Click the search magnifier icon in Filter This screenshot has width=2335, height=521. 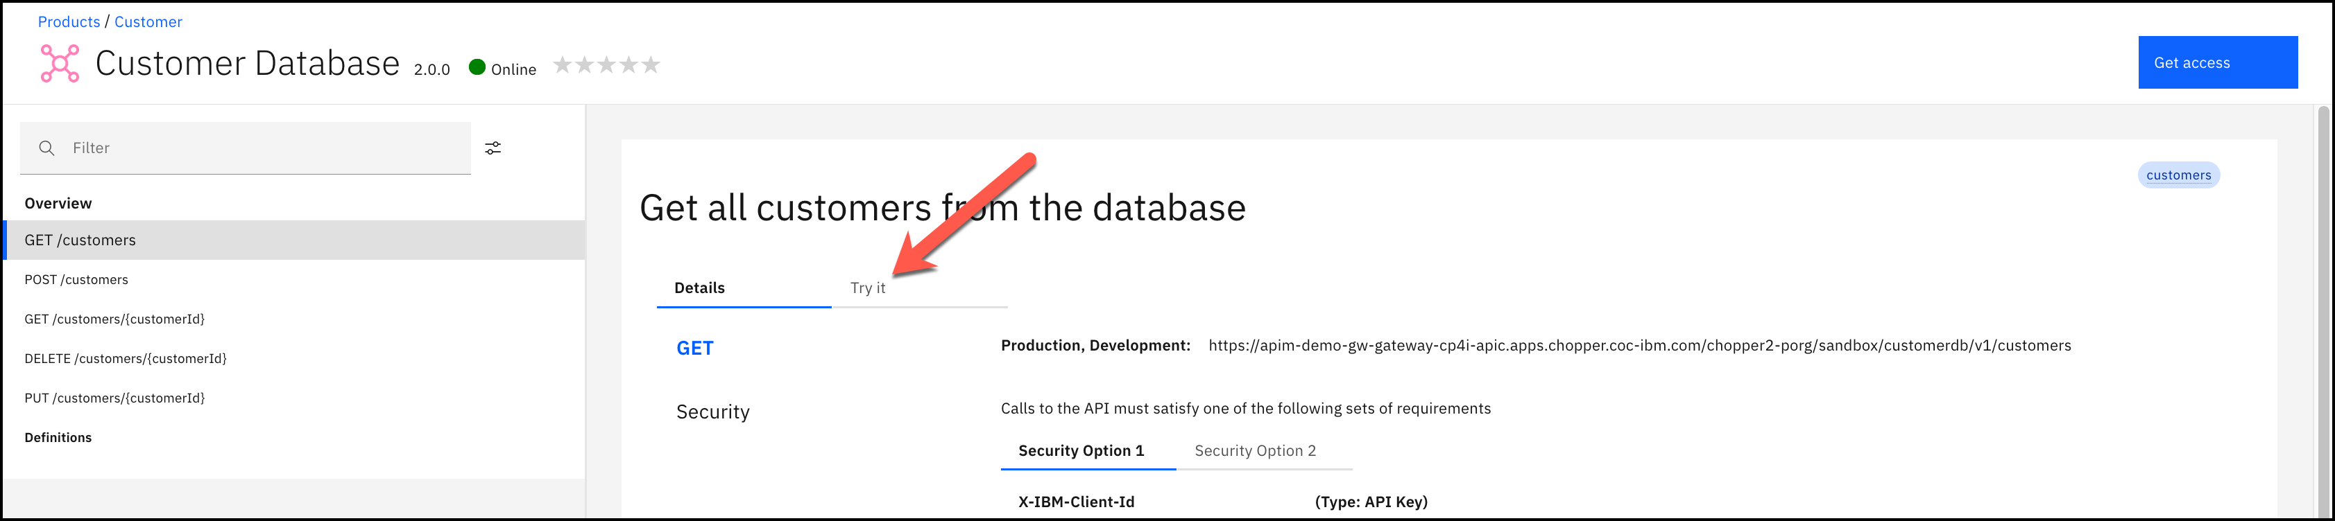47,148
